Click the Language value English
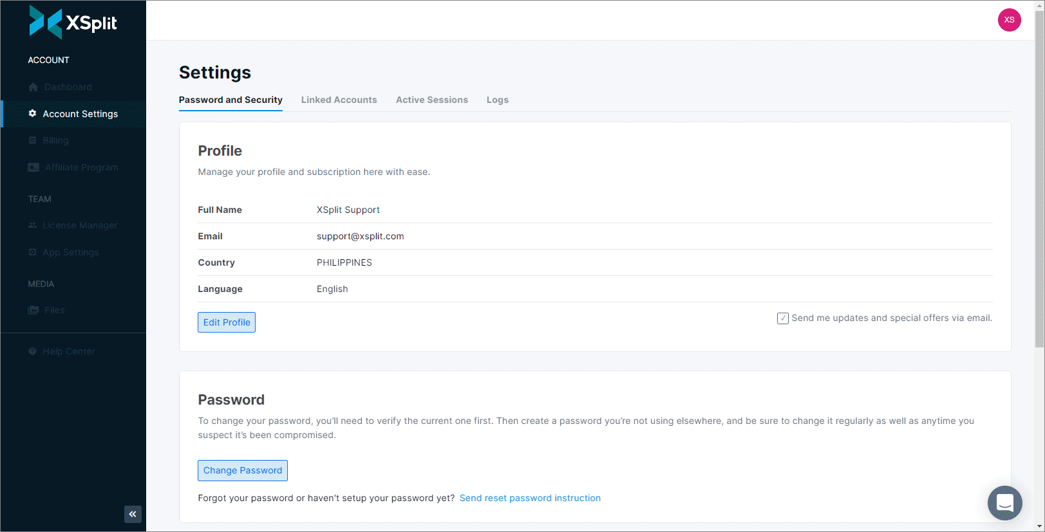Viewport: 1045px width, 532px height. point(332,289)
